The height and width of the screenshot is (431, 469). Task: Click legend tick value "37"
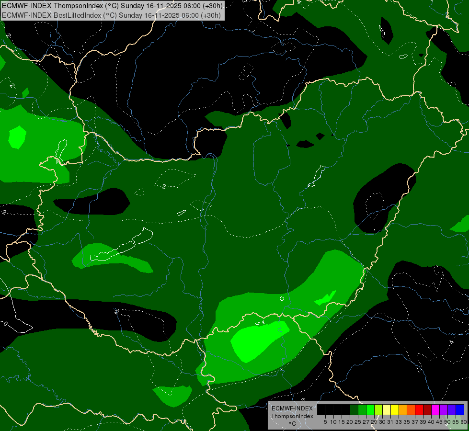coord(415,422)
